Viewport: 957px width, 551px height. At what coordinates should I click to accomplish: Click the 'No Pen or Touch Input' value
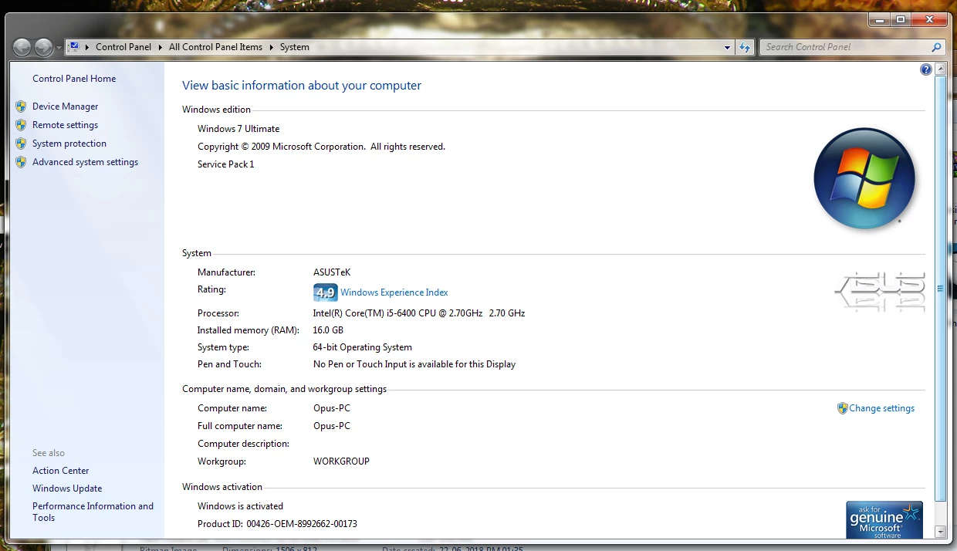[x=414, y=364]
